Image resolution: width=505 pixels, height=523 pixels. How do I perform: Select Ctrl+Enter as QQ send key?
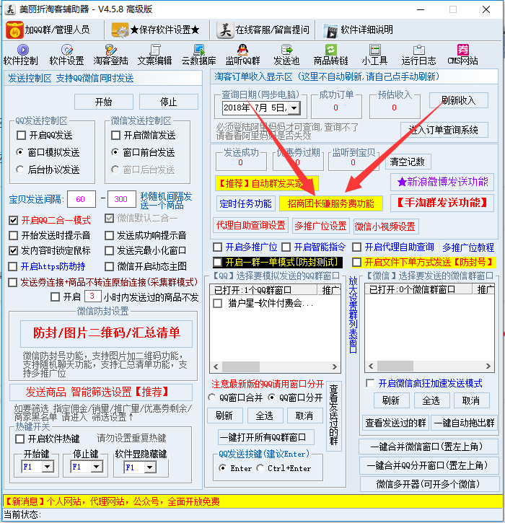(x=260, y=468)
